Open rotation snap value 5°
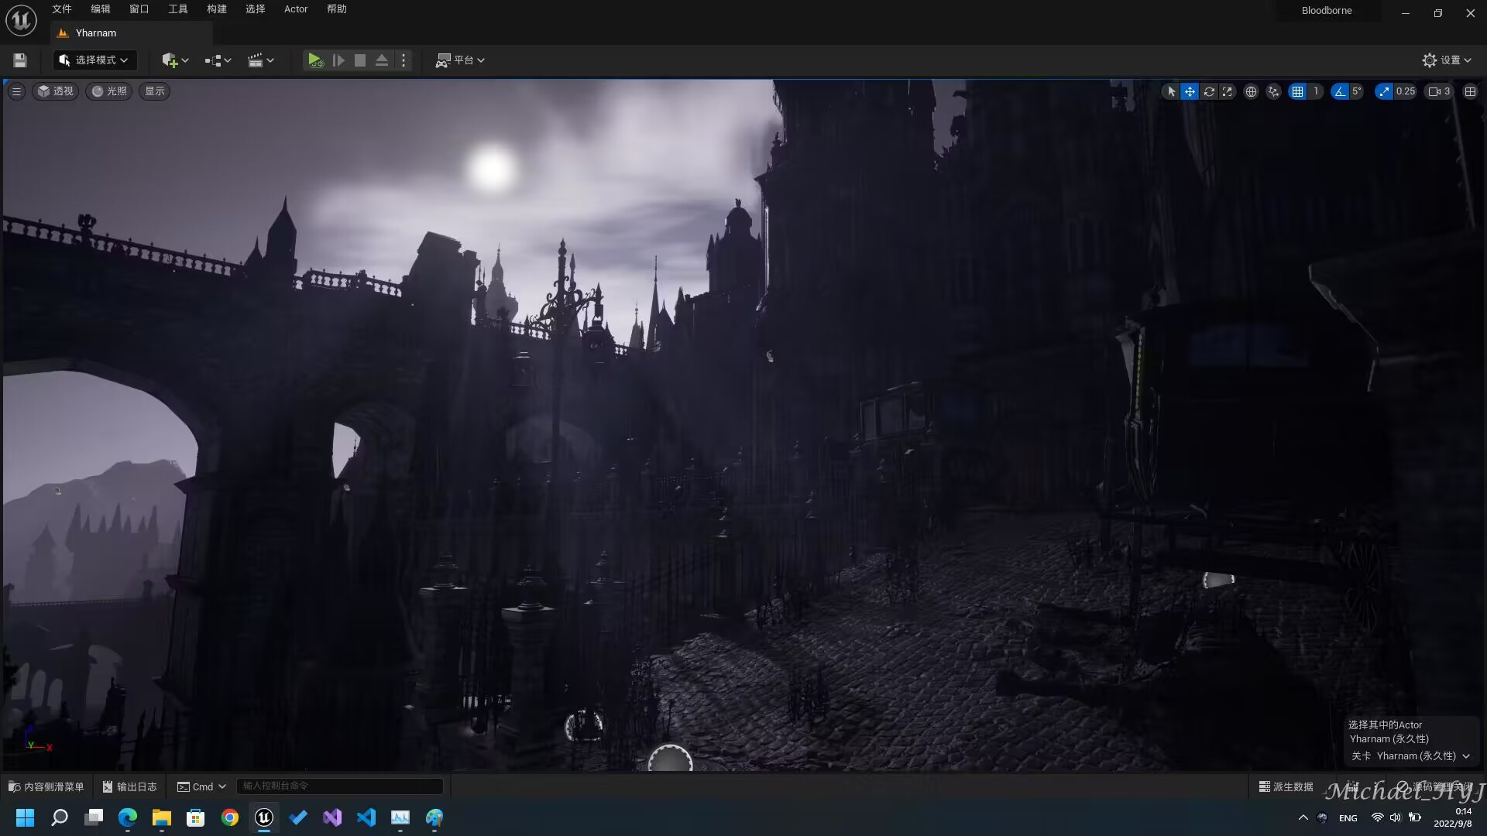Viewport: 1487px width, 836px height. 1356,91
